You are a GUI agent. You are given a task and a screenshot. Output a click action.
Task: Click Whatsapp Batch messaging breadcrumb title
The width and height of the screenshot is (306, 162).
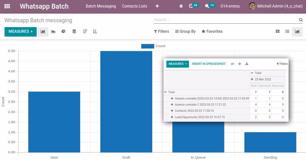tap(38, 20)
